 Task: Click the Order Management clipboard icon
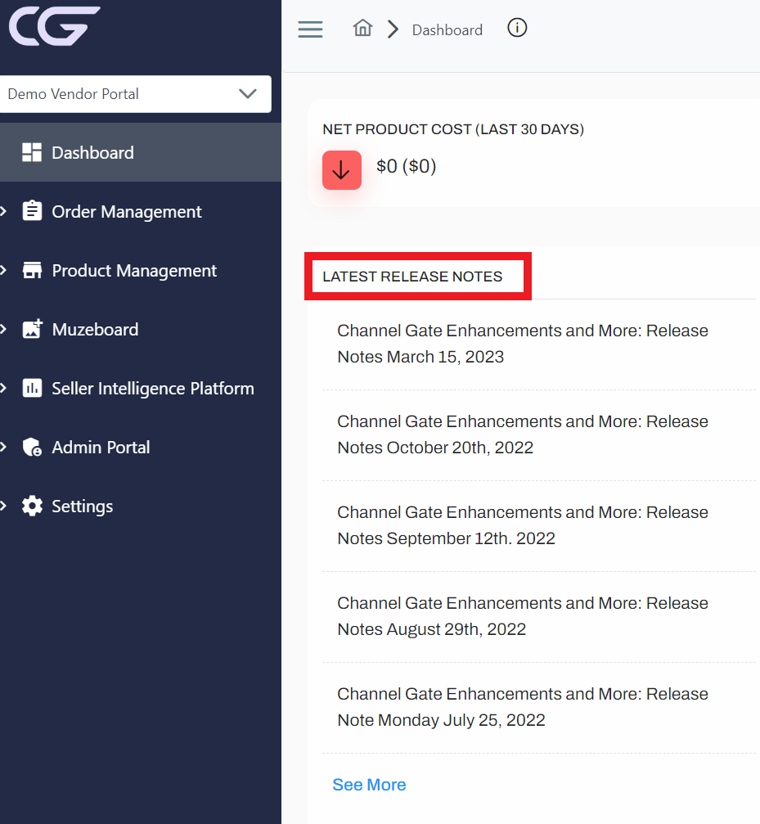click(x=32, y=211)
